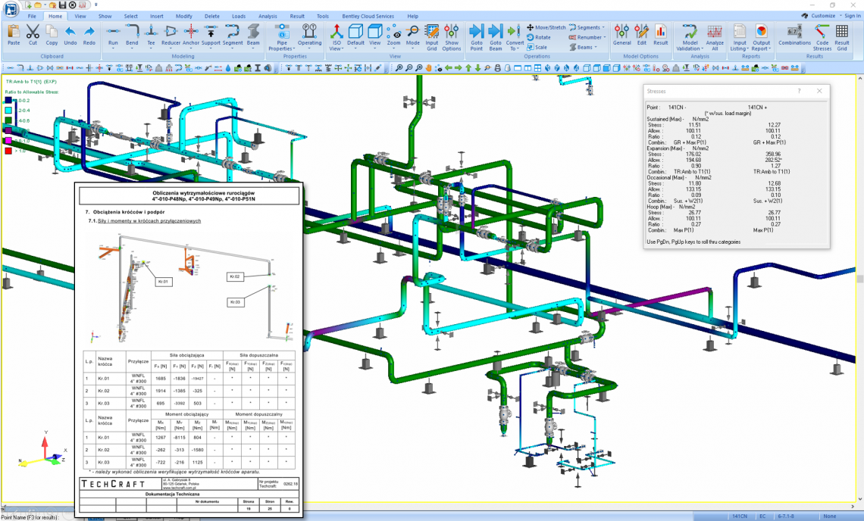Select the Bend pipe modeling tool
The height and width of the screenshot is (521, 864).
pyautogui.click(x=132, y=34)
